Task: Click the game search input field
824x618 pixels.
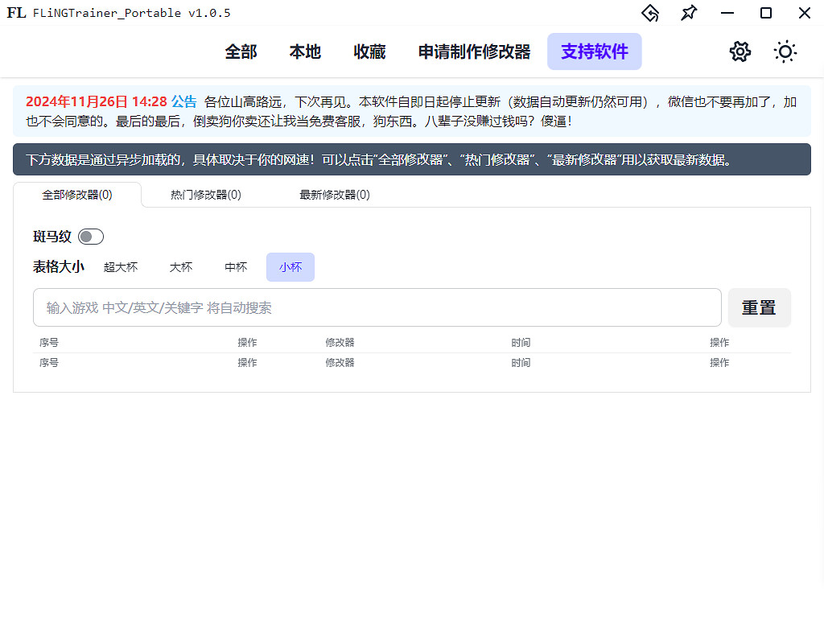Action: (377, 307)
